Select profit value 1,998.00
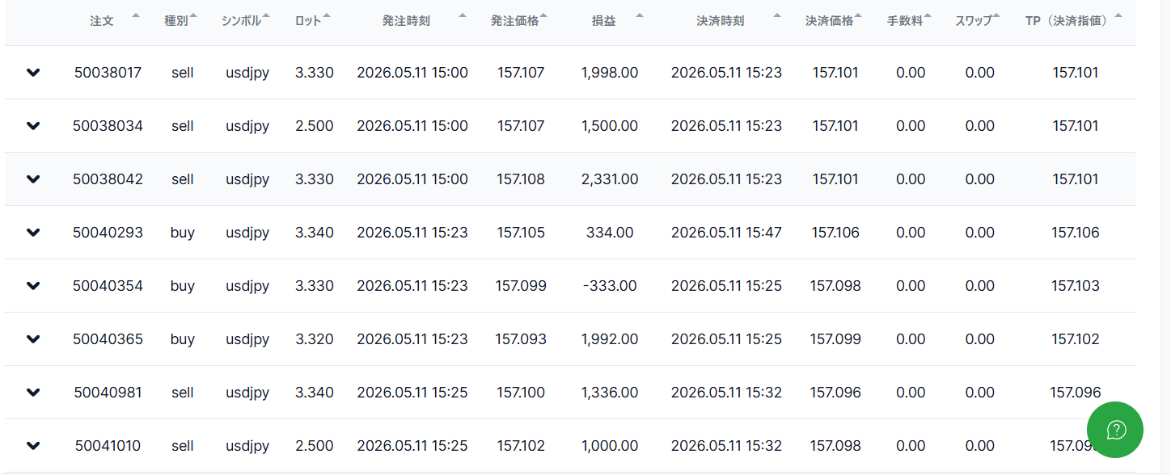The image size is (1171, 475). point(610,73)
